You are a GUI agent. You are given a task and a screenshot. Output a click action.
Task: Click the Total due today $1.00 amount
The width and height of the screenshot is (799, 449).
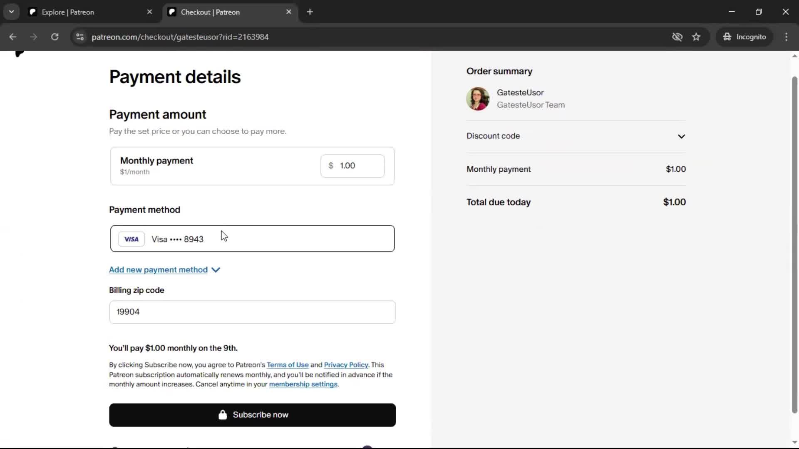675,202
